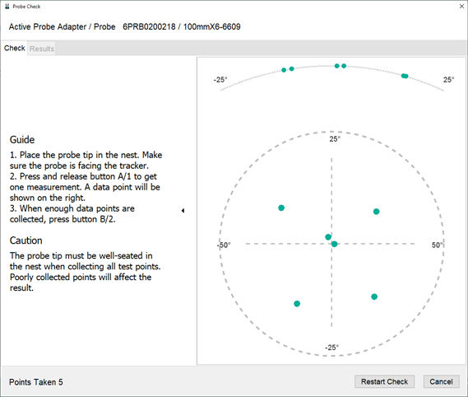The height and width of the screenshot is (397, 468).
Task: Click the data point nearest the circle center
Action: 334,245
